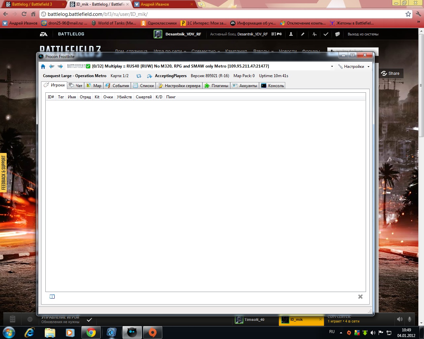
Task: Switch to the Игроки tab
Action: [x=55, y=85]
